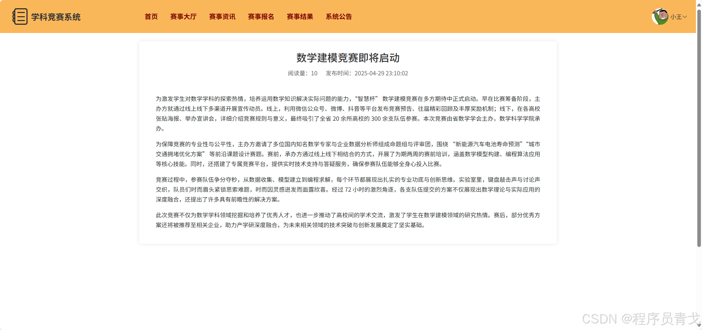Click the 学科竞赛系统 site title
This screenshot has height=330, width=702.
point(56,17)
